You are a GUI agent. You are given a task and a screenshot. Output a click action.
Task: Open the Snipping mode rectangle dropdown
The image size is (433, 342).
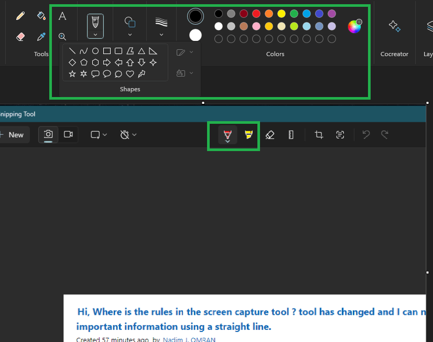(x=99, y=134)
